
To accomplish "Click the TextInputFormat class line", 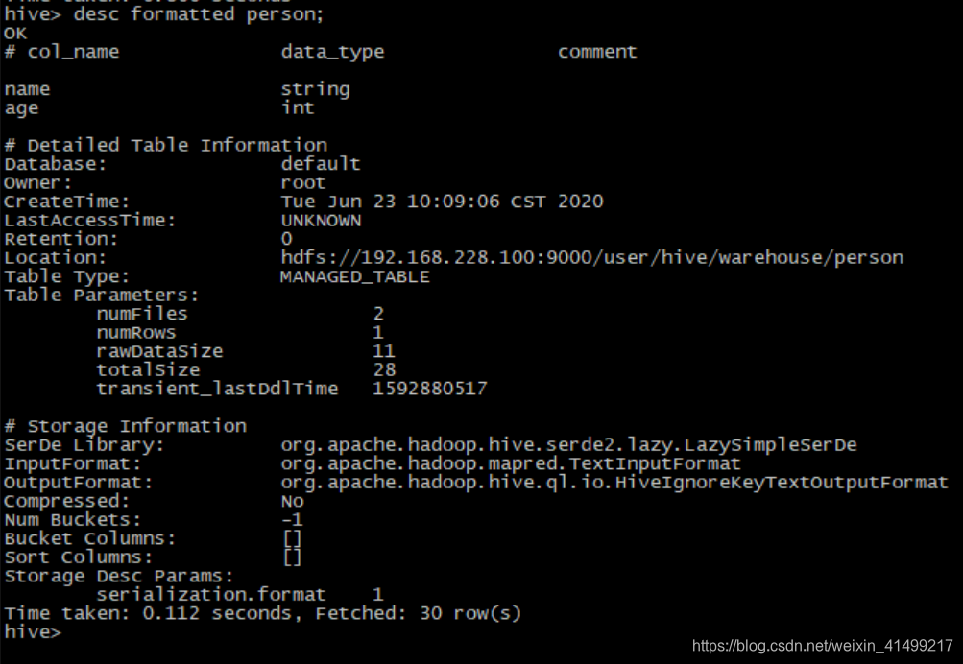I will [x=511, y=463].
